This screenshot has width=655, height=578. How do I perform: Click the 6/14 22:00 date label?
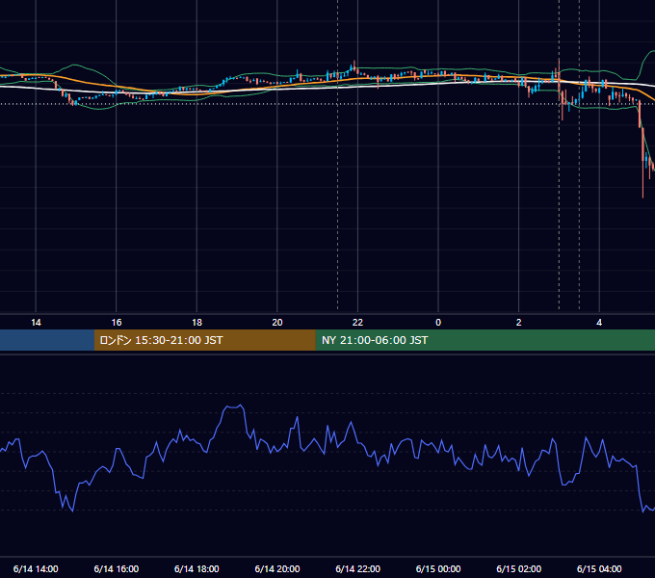coord(358,568)
